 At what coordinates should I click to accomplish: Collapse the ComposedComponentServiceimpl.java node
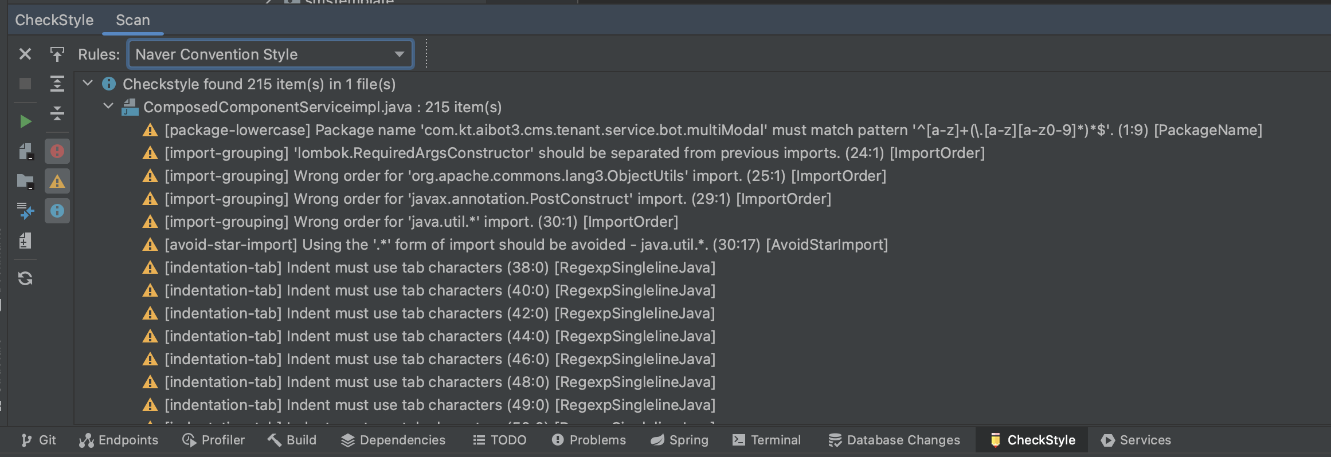point(108,107)
